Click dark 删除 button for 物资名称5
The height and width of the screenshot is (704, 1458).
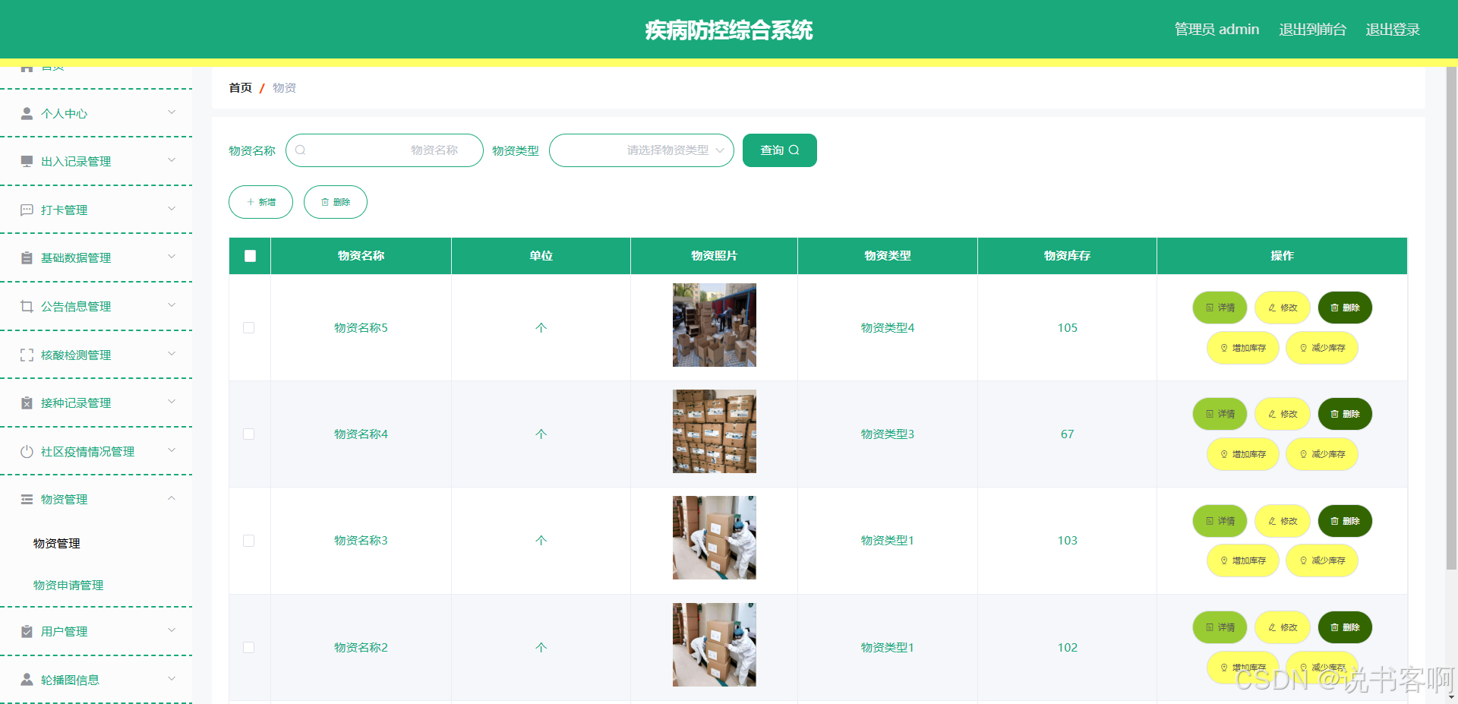tap(1344, 308)
